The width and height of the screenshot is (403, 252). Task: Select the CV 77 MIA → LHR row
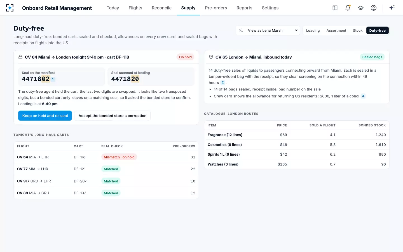[106, 169]
